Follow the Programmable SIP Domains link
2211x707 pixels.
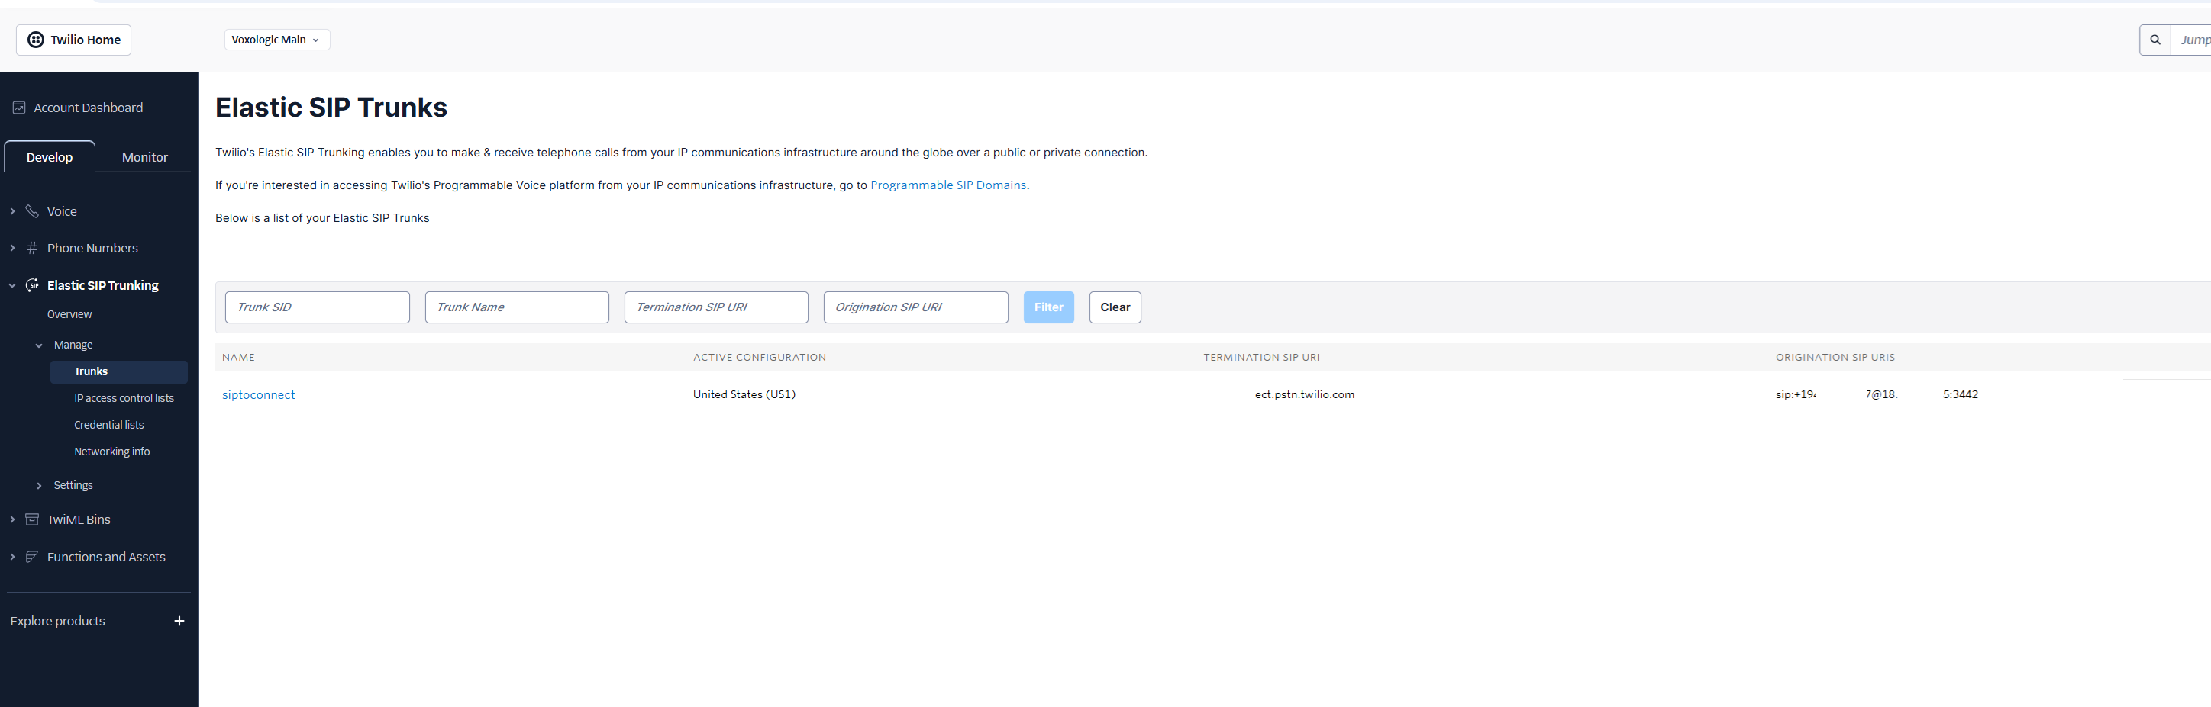click(947, 185)
